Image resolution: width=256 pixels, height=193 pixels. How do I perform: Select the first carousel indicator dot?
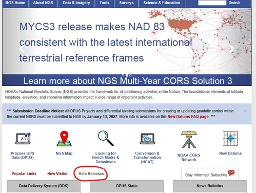pyautogui.click(x=123, y=75)
